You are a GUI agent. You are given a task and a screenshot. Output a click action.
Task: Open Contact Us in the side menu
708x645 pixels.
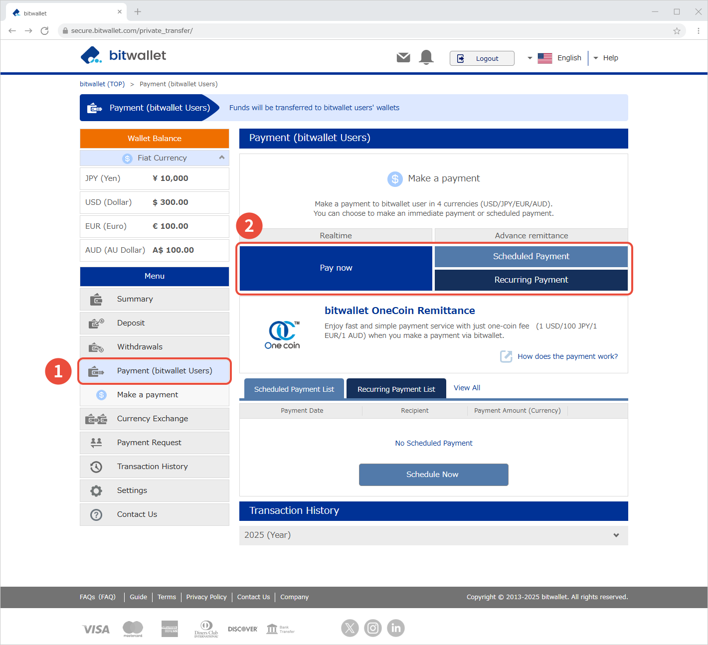tap(155, 514)
